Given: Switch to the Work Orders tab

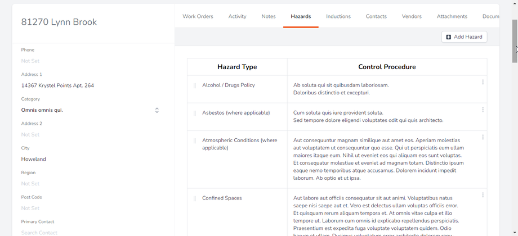Looking at the screenshot, I should pyautogui.click(x=198, y=16).
